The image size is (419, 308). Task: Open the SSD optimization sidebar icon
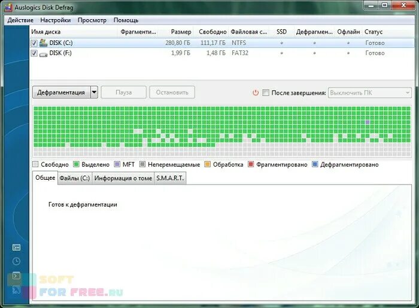pos(16,290)
